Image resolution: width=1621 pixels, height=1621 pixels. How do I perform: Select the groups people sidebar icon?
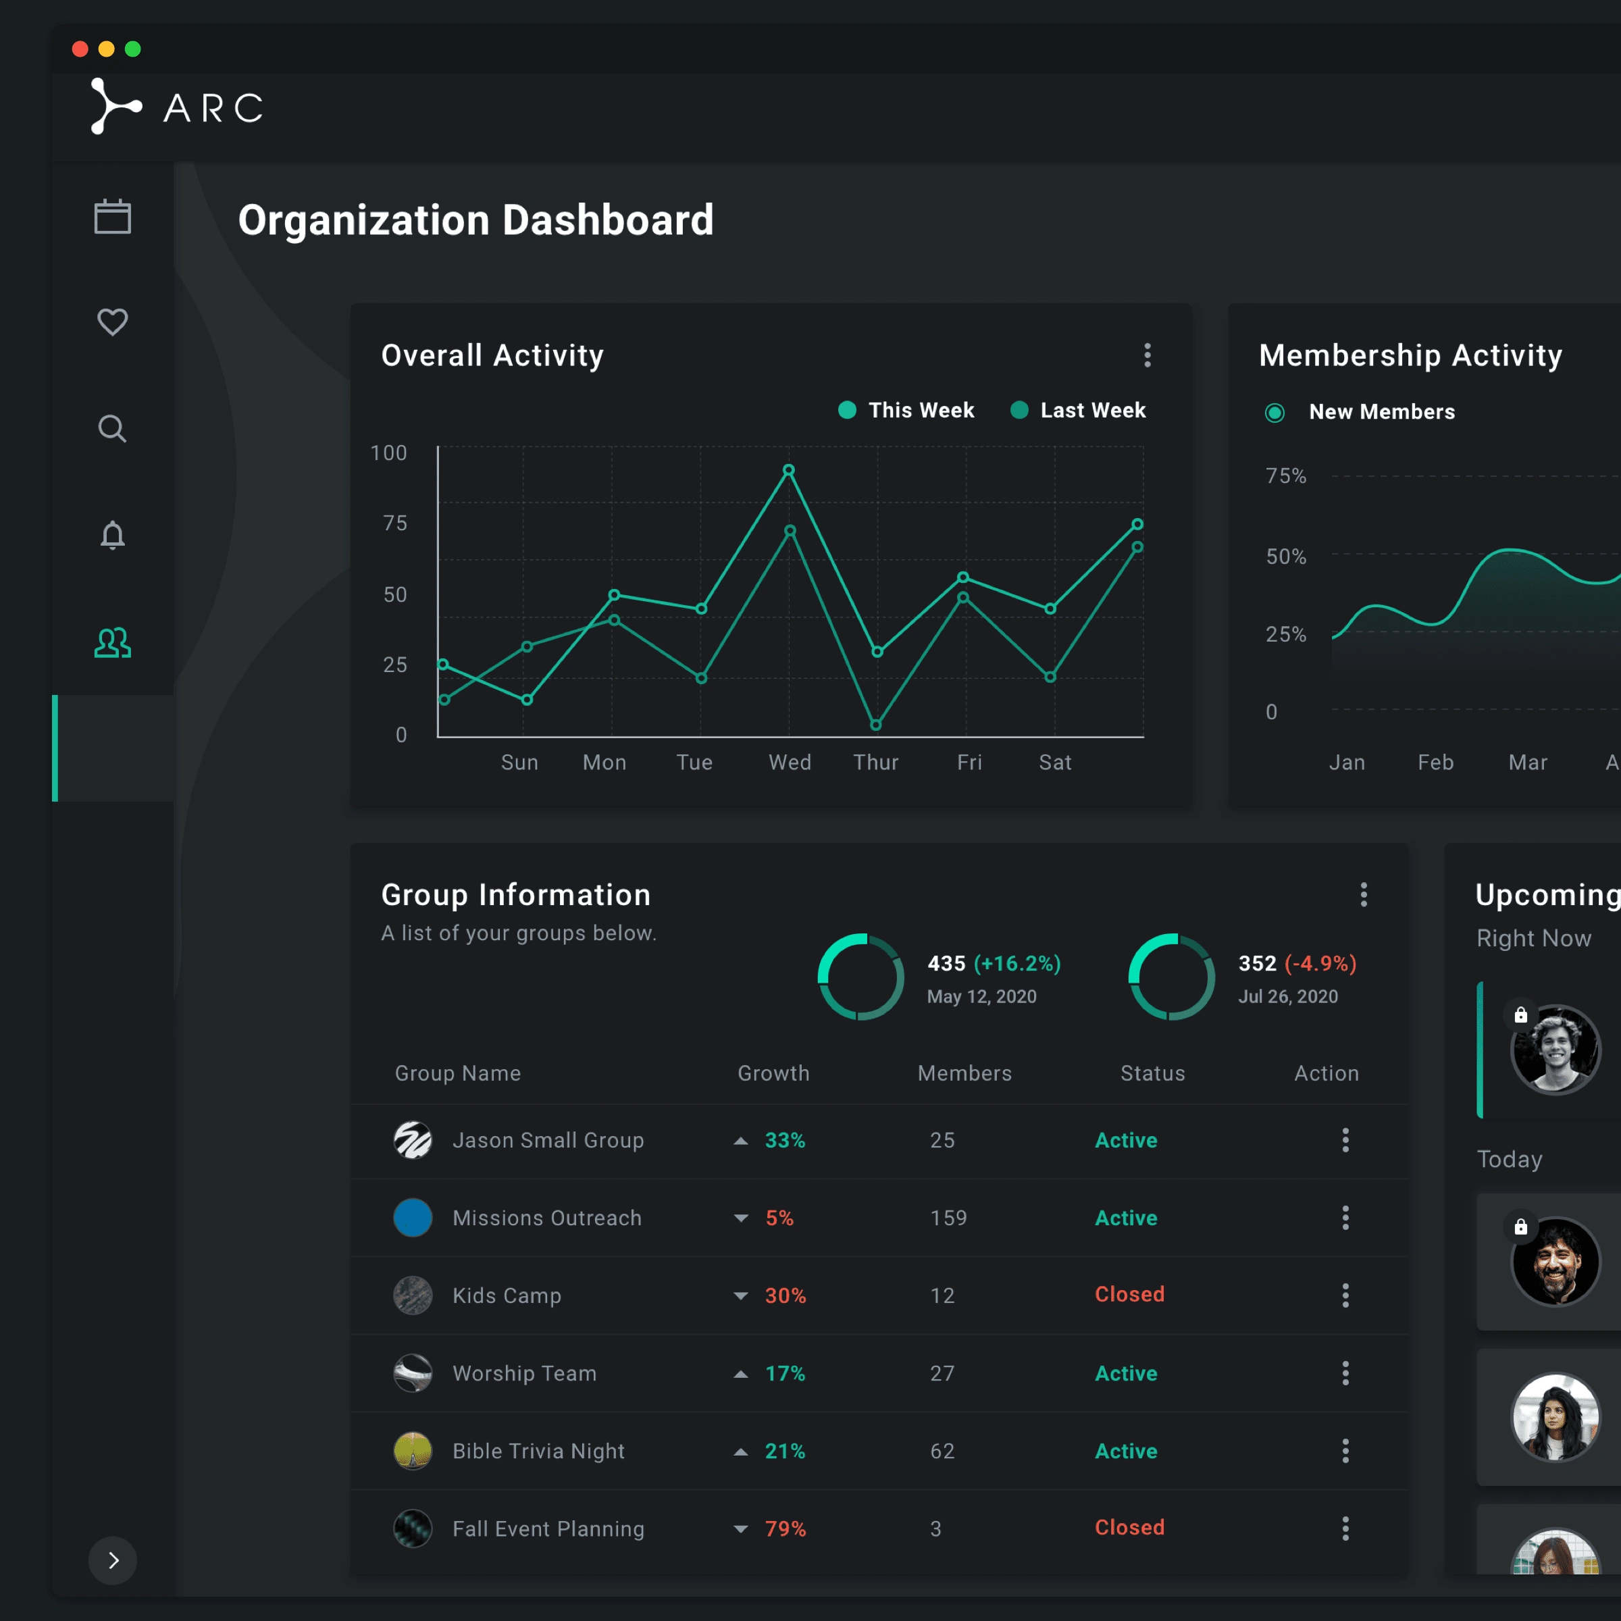click(x=112, y=643)
